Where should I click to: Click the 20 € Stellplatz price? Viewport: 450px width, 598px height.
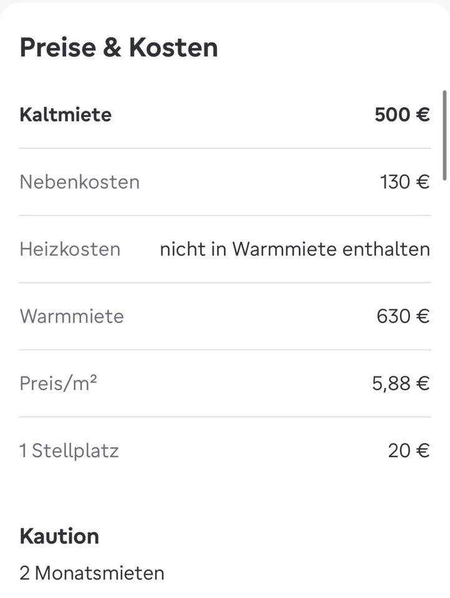[x=408, y=450]
